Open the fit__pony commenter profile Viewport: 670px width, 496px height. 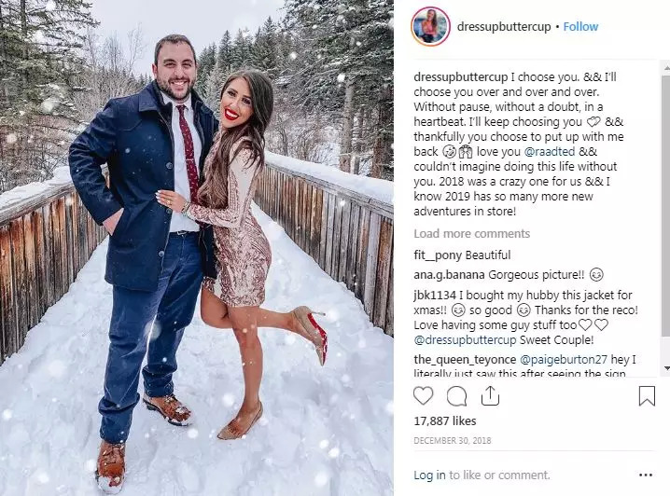click(x=438, y=255)
